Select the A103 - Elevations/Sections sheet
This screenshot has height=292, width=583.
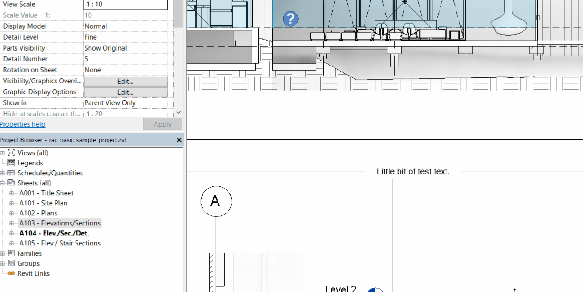[60, 223]
